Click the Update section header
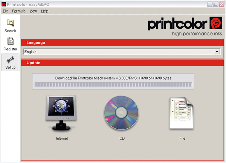The height and width of the screenshot is (163, 226). tap(34, 63)
